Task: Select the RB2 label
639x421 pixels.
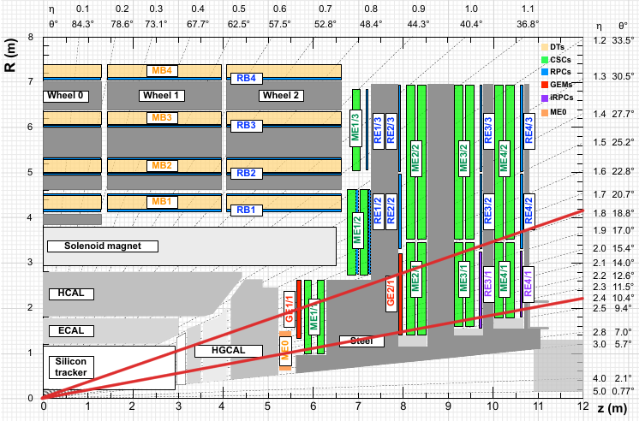Action: point(247,174)
